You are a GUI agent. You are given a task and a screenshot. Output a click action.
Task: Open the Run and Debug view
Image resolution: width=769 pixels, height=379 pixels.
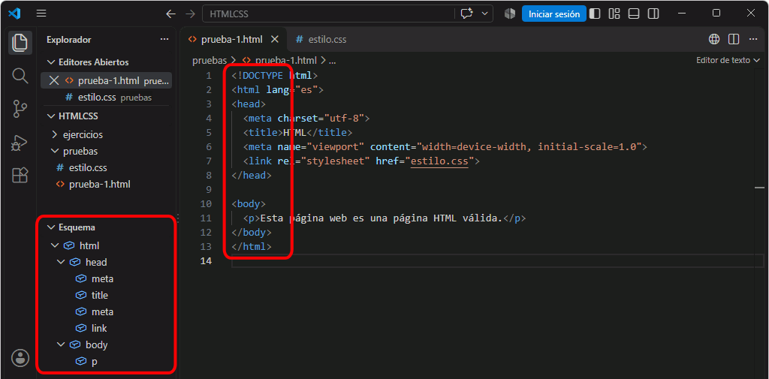[x=20, y=142]
